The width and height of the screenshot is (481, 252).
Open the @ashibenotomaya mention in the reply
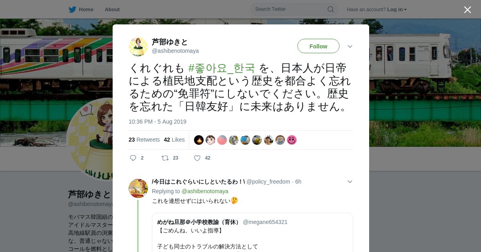click(205, 191)
